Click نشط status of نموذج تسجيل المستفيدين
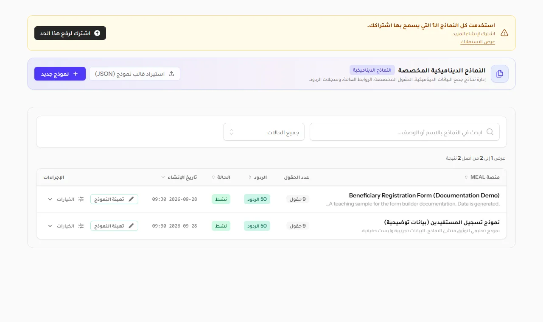 point(221,226)
